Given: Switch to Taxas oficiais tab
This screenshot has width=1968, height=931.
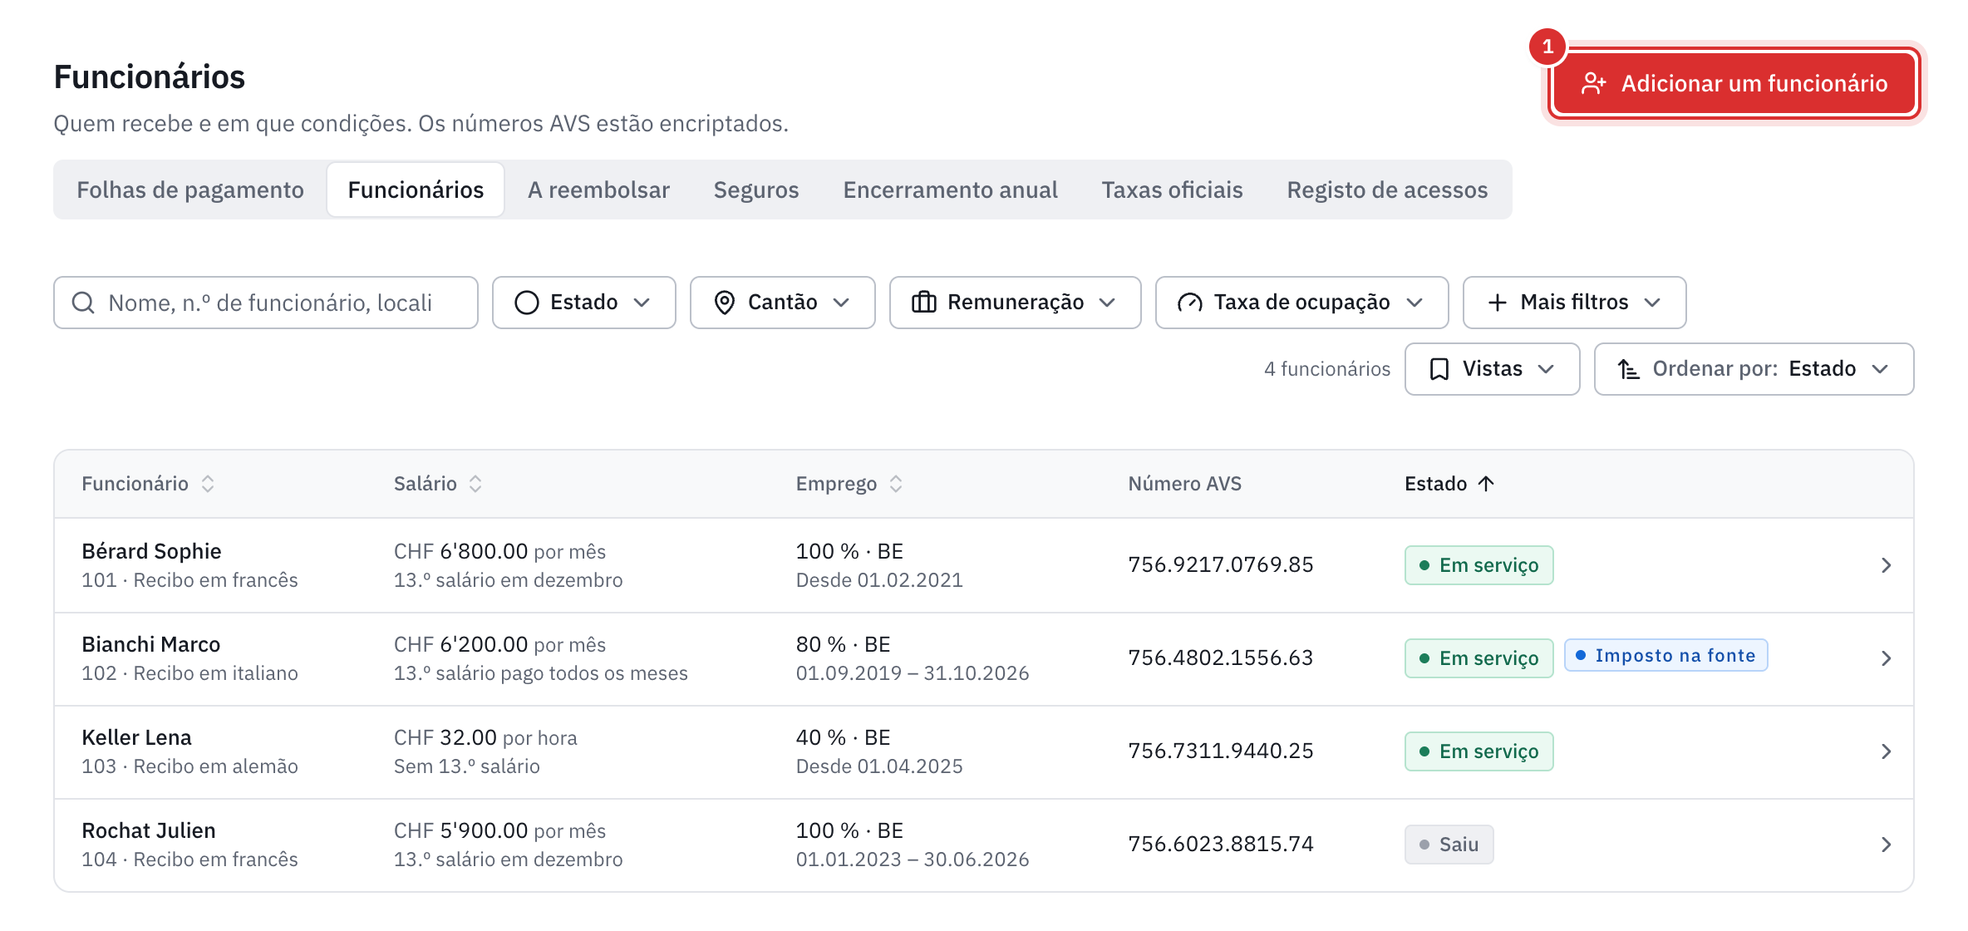Looking at the screenshot, I should [x=1172, y=190].
